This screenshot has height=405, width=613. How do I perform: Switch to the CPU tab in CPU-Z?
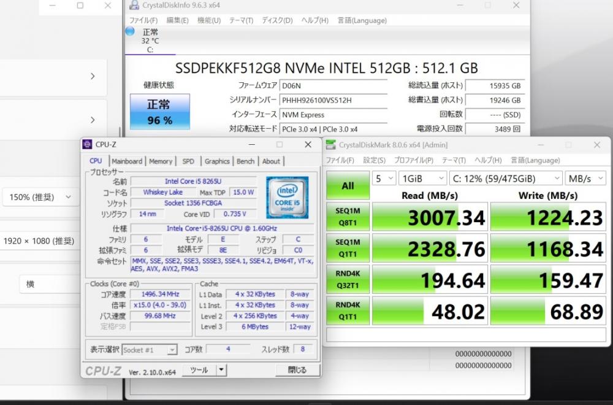[96, 161]
